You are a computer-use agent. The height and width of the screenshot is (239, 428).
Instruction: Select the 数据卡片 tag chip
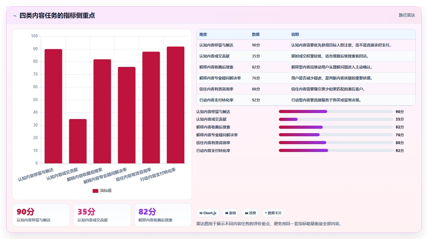tap(273, 213)
